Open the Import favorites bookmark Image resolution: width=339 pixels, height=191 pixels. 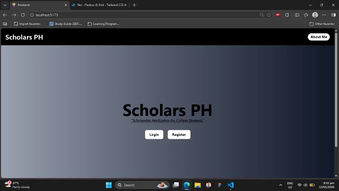click(27, 24)
